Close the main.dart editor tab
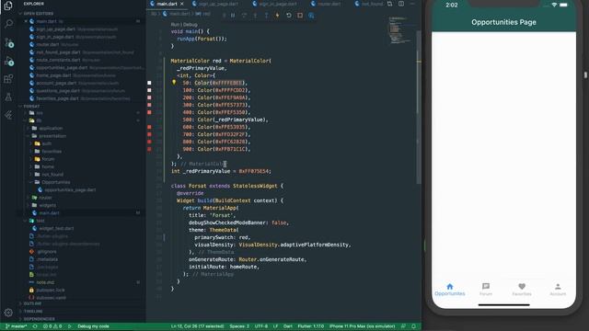Viewport: 589px width, 331px height. [182, 4]
